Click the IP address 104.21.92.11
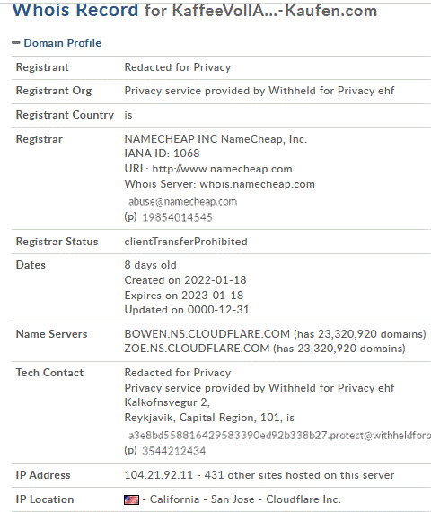431x512 pixels. click(x=159, y=475)
